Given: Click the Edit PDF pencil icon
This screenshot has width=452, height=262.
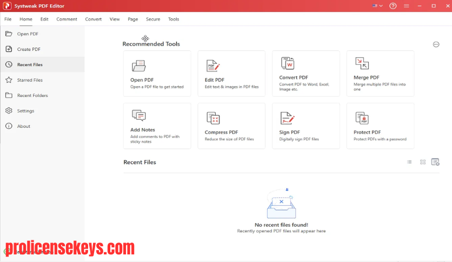Looking at the screenshot, I should (213, 66).
